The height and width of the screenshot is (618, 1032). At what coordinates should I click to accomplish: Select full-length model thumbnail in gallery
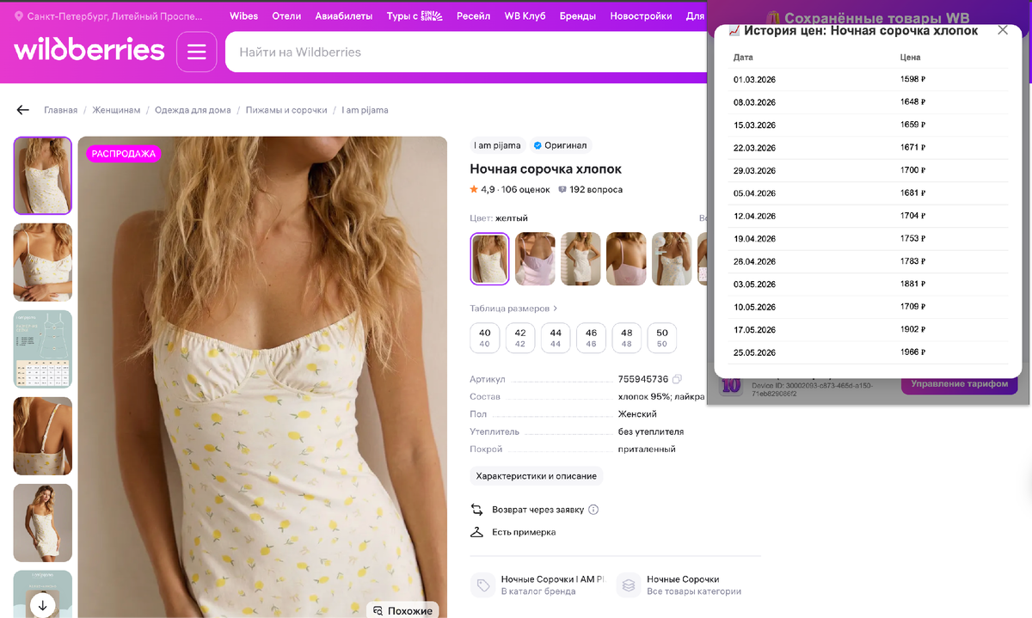pos(43,523)
